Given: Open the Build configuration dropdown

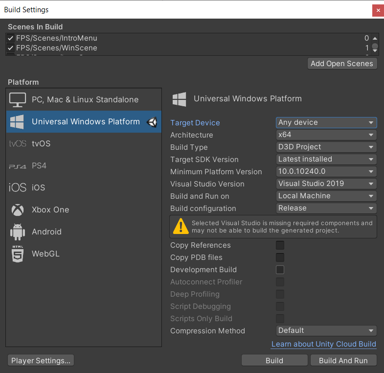Looking at the screenshot, I should click(326, 209).
